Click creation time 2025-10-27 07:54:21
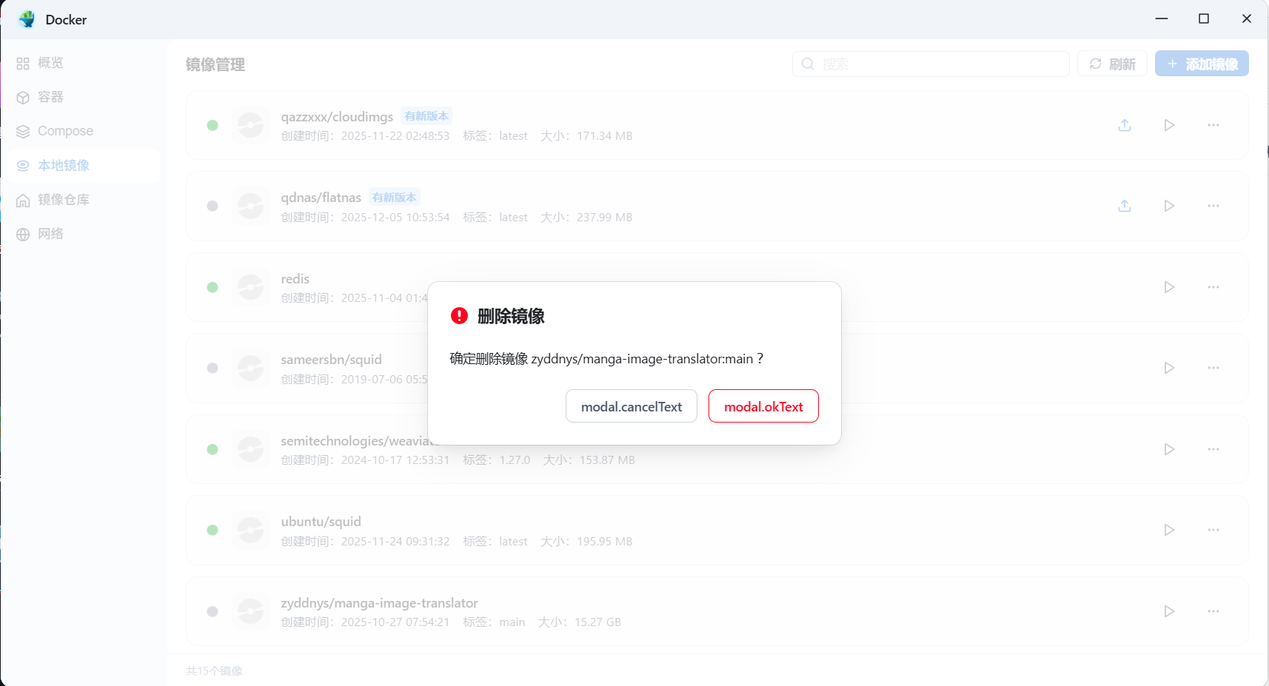The image size is (1269, 686). [x=395, y=622]
